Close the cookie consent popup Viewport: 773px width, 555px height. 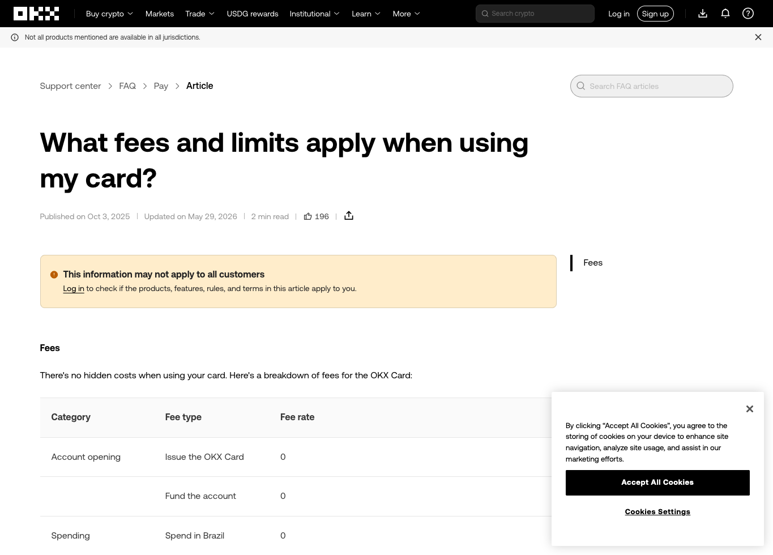tap(750, 409)
